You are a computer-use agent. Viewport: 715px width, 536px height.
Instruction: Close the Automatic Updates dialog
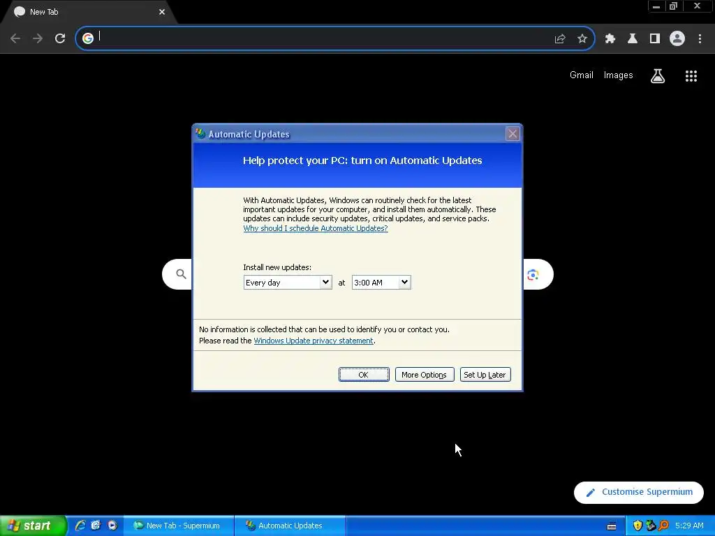pos(513,133)
